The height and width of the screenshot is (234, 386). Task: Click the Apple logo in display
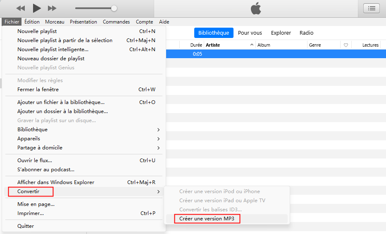coord(256,8)
